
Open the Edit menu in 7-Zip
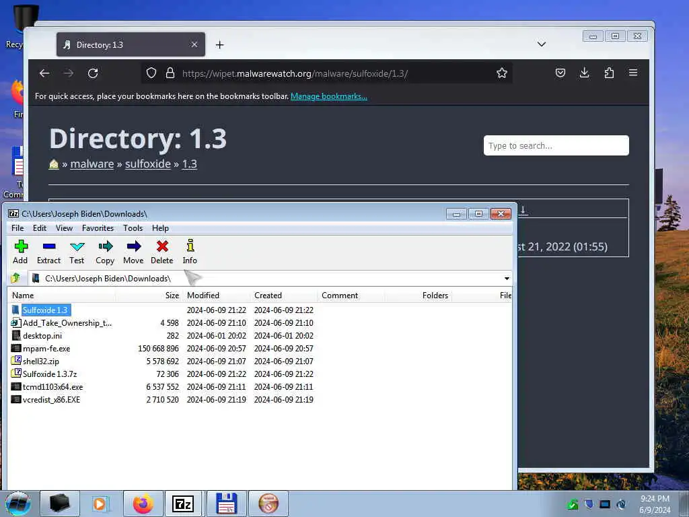click(40, 228)
